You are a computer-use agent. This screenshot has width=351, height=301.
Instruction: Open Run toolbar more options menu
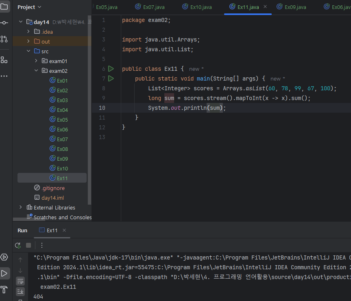[42, 245]
